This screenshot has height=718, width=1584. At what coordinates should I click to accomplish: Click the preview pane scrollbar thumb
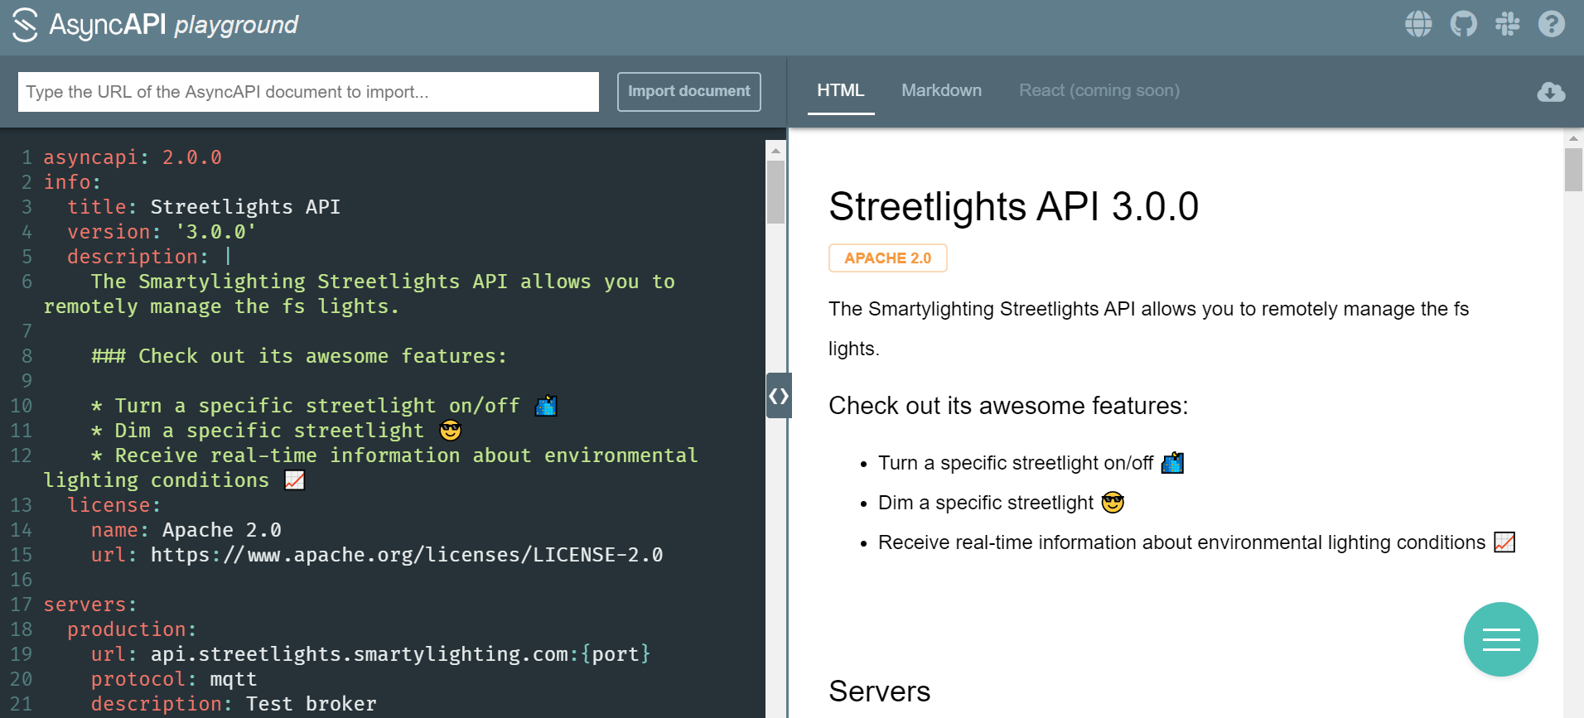pos(1573,170)
